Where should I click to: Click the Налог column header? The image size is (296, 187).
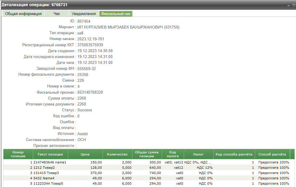pos(199,154)
